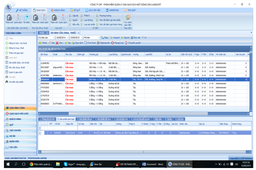Expand the Mở bán status dropdown
This screenshot has height=170, width=256.
coord(99,37)
